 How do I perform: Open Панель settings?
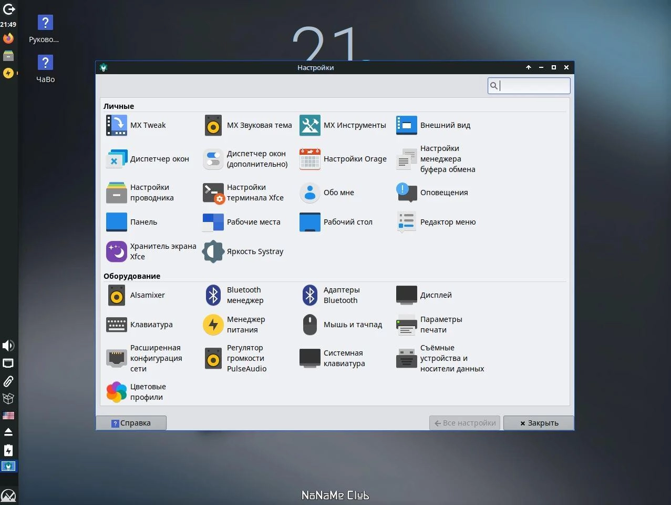pos(132,222)
